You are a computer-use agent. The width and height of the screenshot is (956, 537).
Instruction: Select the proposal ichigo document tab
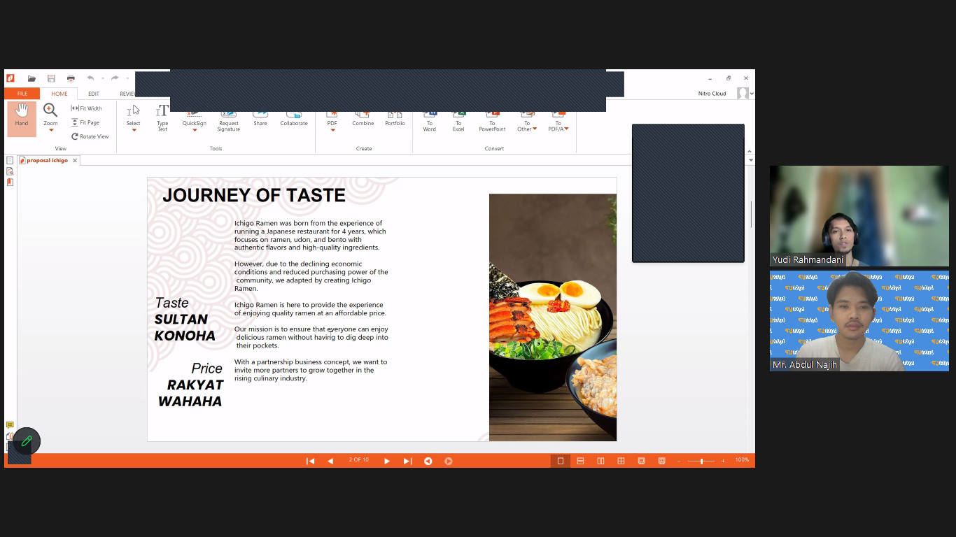48,161
